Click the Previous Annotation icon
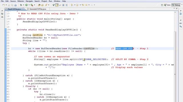 [x=77, y=5]
